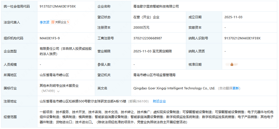Click registration status 在营（开业）企业
This screenshot has height=129, width=279.
pos(146,17)
